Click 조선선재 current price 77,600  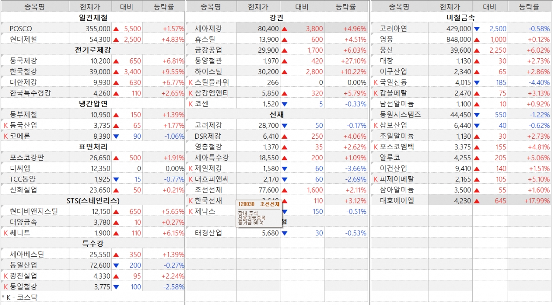(268, 190)
